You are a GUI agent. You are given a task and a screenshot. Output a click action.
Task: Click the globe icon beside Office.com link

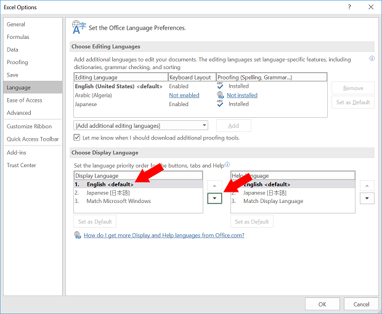click(78, 235)
